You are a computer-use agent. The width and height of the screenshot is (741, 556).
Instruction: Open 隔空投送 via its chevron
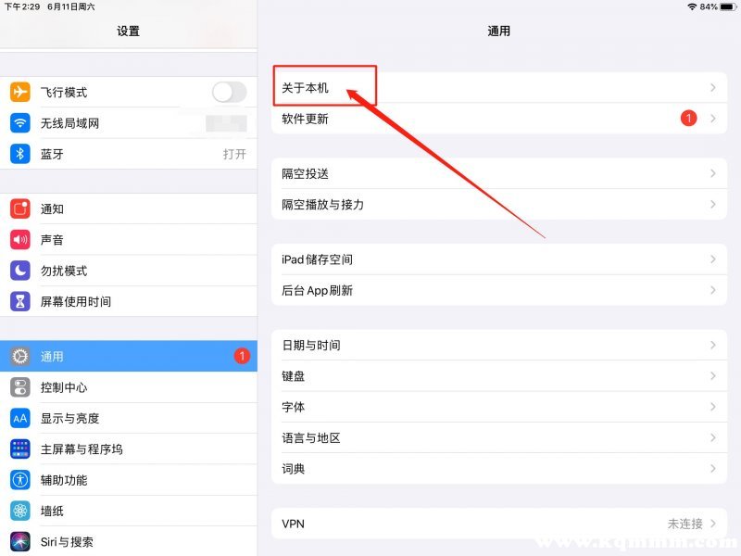[x=712, y=173]
